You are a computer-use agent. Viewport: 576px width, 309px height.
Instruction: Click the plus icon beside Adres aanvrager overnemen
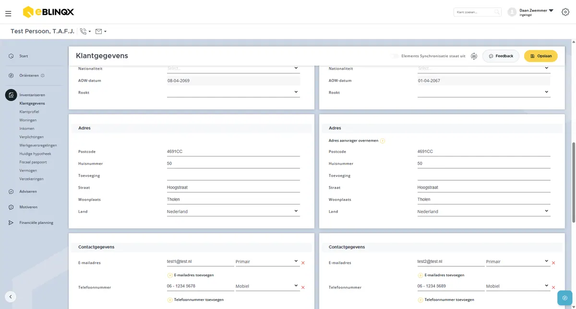(383, 141)
